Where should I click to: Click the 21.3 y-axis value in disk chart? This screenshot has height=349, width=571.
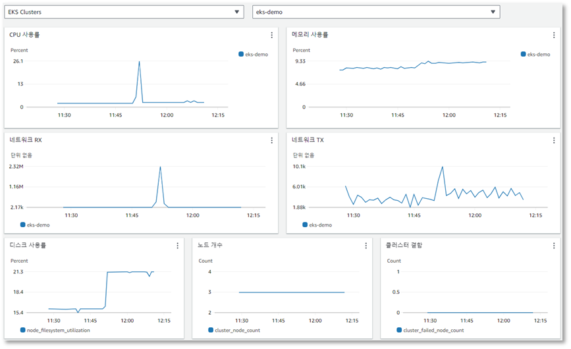18,272
